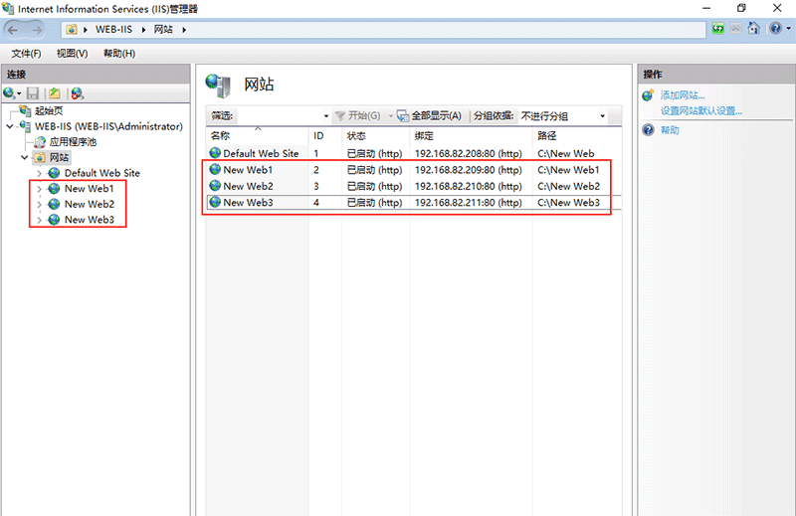
Task: Sort by the 状态 column header
Action: 375,136
